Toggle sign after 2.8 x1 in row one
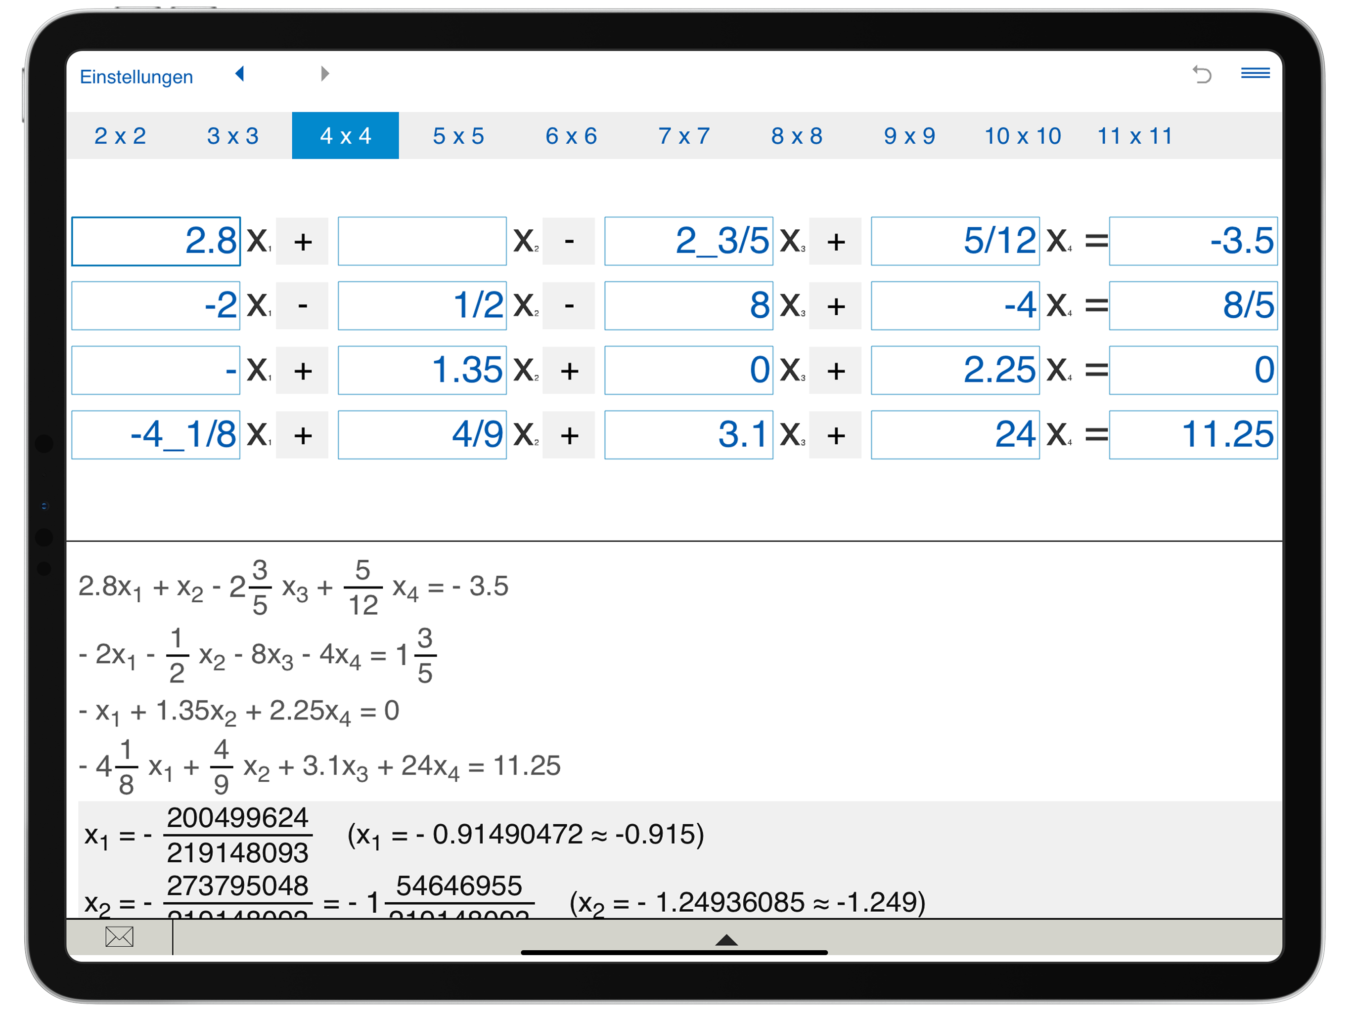This screenshot has height=1012, width=1351. pos(302,241)
